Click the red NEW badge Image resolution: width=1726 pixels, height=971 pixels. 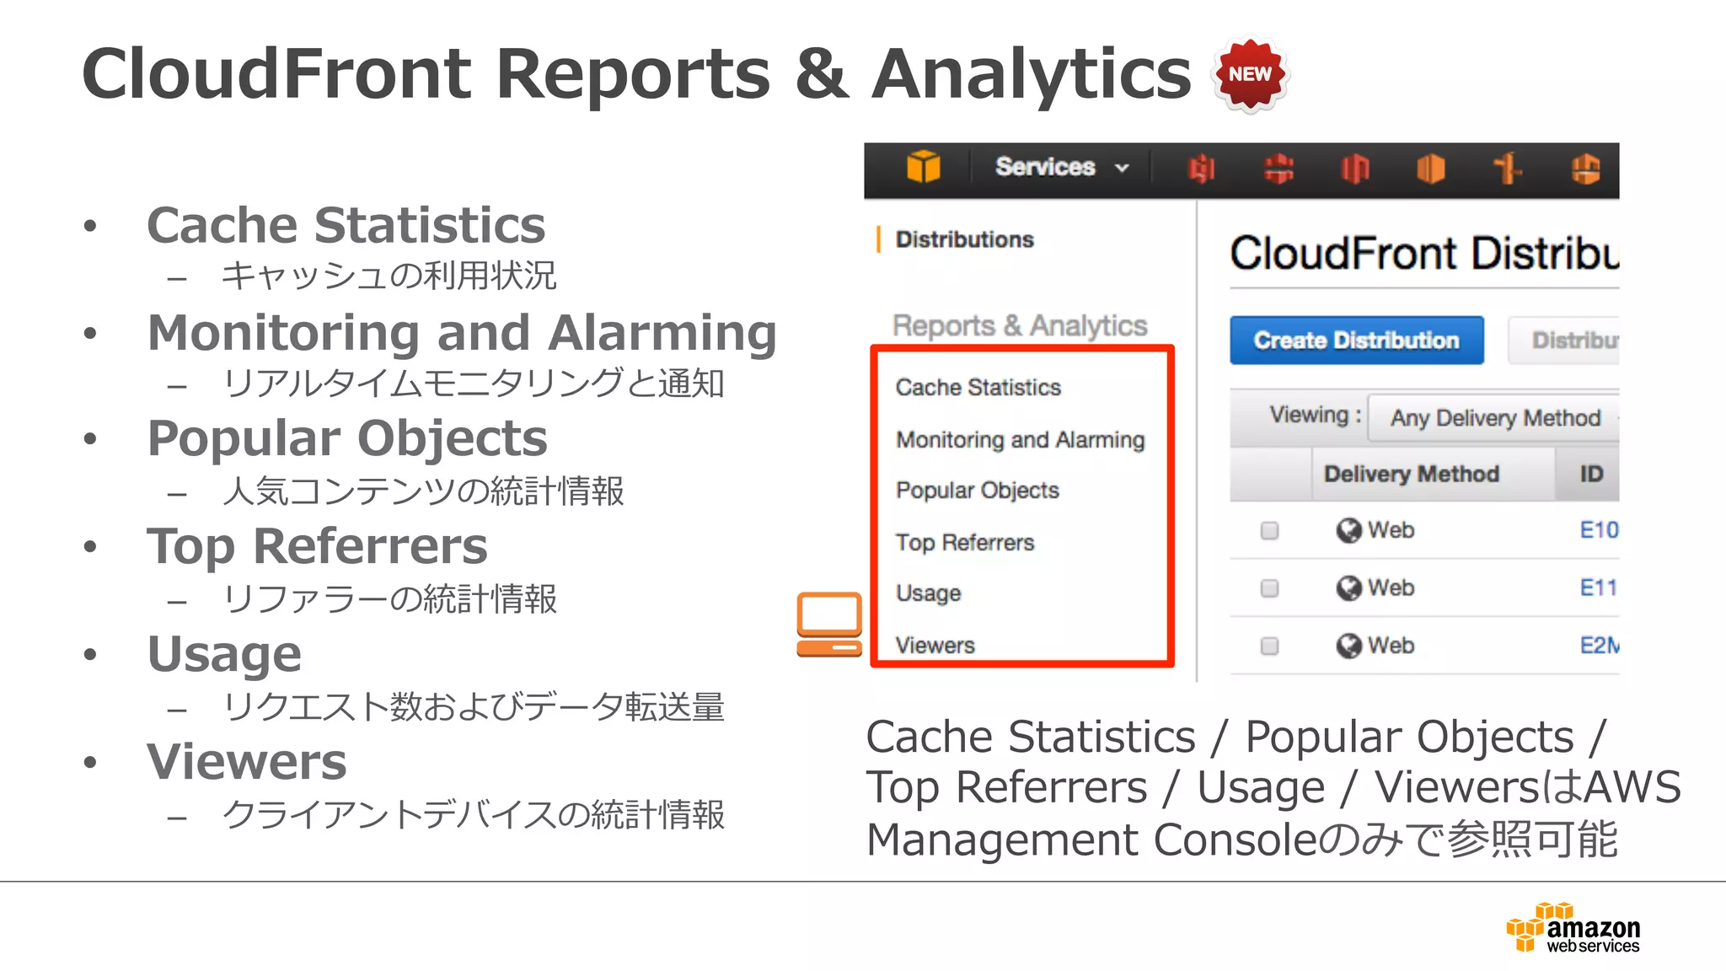[1250, 74]
